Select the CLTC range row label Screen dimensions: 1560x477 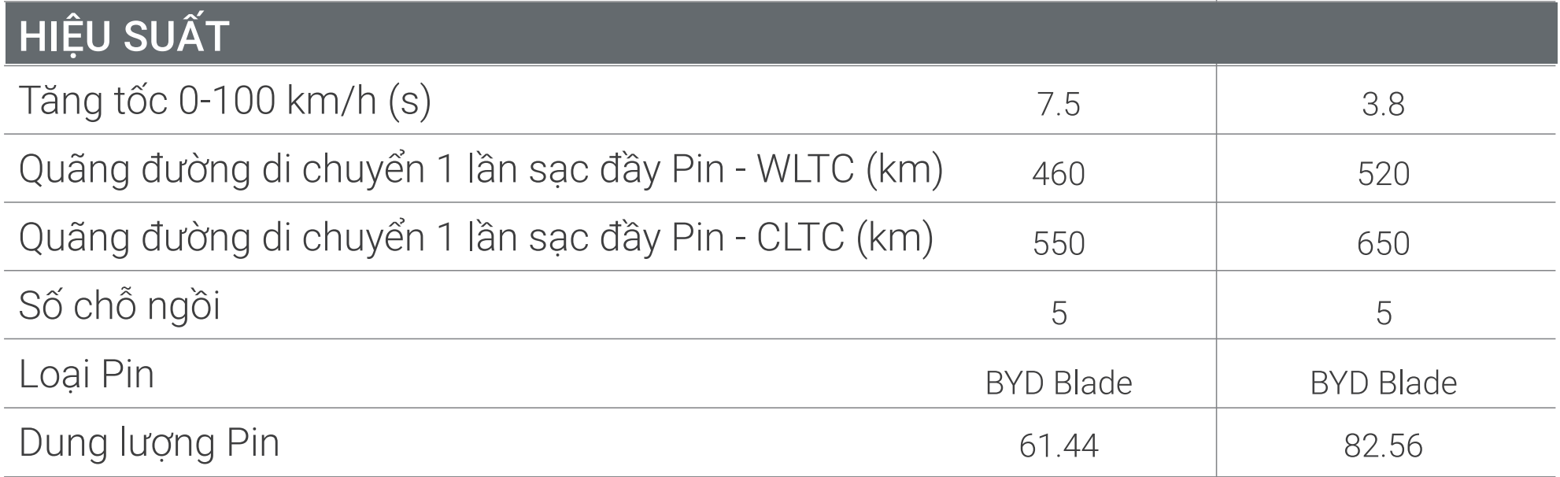(x=475, y=238)
